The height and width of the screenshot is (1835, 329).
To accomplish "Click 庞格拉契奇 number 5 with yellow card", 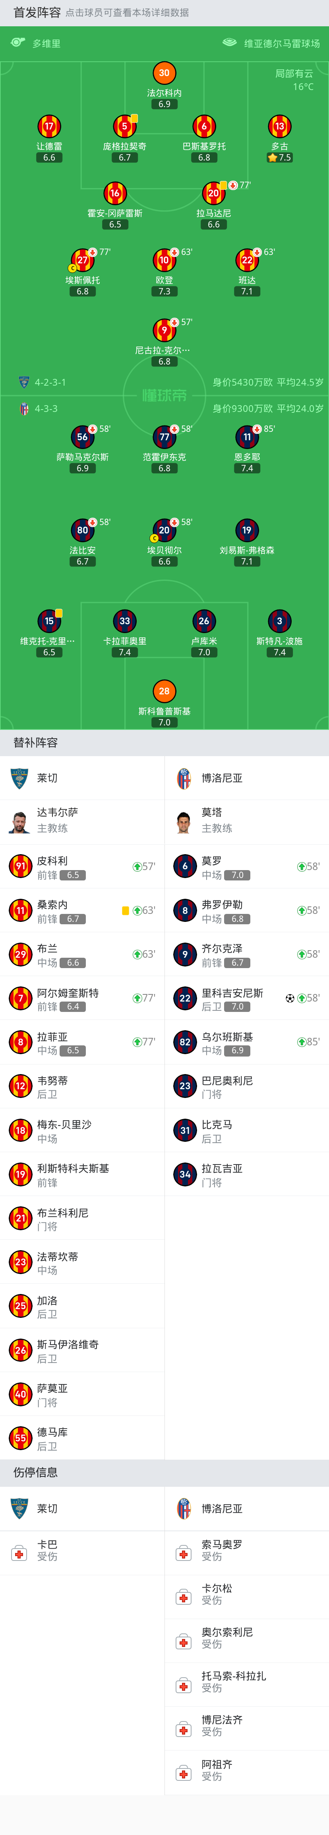I will click(124, 127).
